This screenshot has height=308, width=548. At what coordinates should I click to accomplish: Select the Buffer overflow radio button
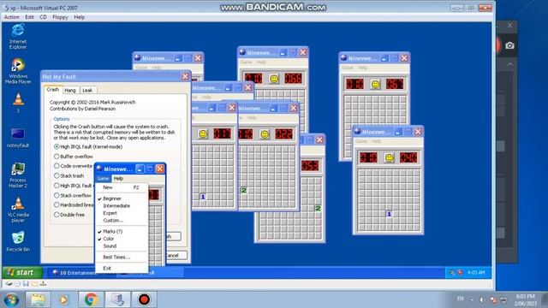[x=57, y=157]
